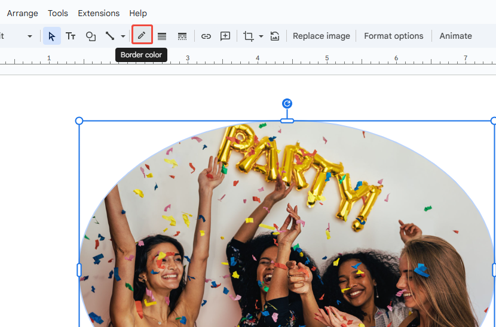Select the line tool

[x=110, y=36]
